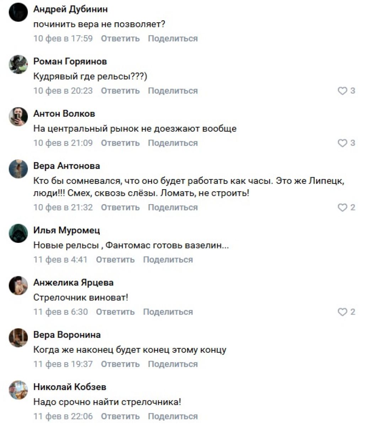Reply to Антон Волков's comment
This screenshot has height=426, width=367.
pyautogui.click(x=120, y=143)
